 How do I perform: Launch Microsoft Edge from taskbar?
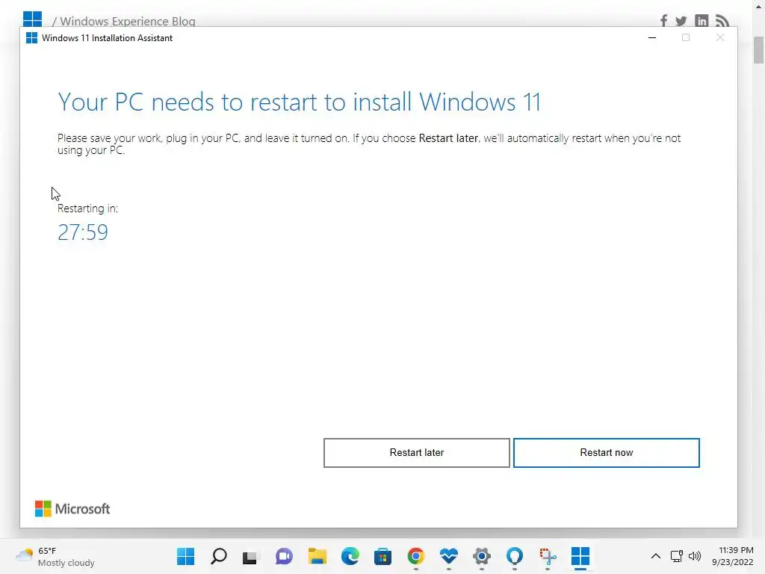point(350,556)
